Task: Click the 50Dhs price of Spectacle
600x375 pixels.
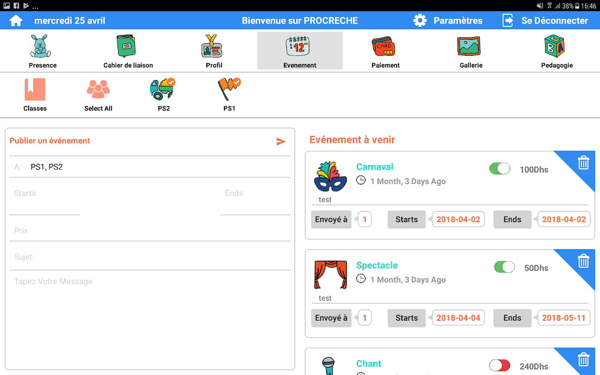Action: click(x=536, y=268)
